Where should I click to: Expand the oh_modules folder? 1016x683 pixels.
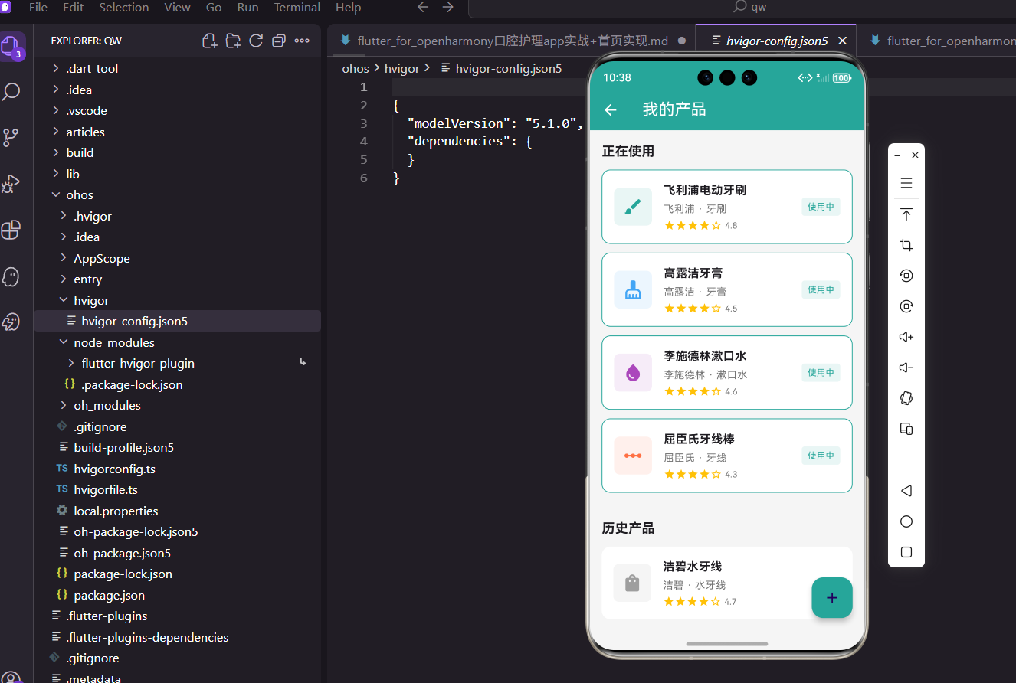177,405
